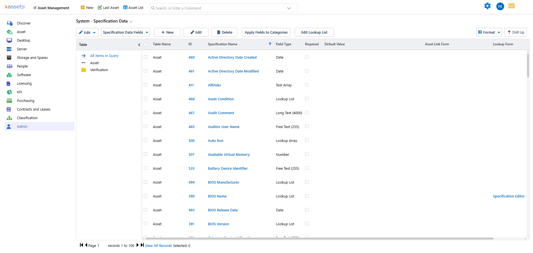533x253 pixels.
Task: Click the KPI pie chart icon
Action: (9, 92)
